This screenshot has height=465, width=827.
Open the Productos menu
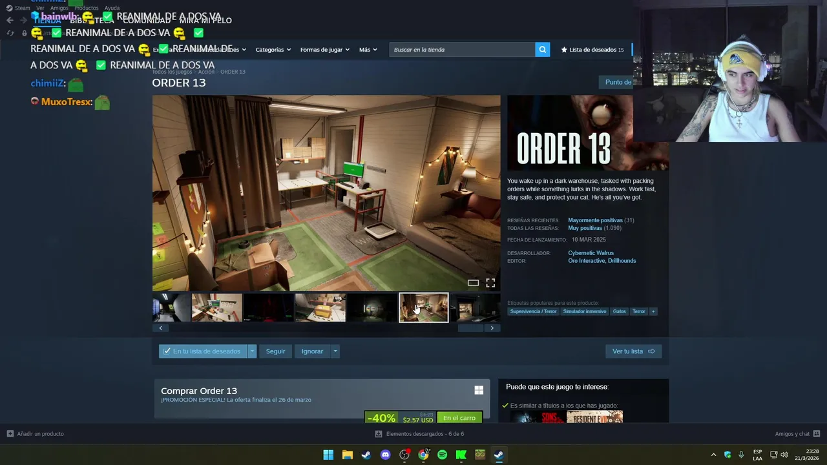pos(86,8)
